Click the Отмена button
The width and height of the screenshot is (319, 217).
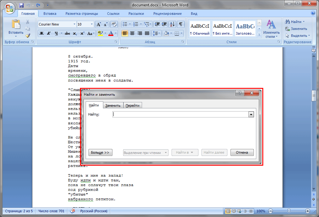[x=242, y=152]
